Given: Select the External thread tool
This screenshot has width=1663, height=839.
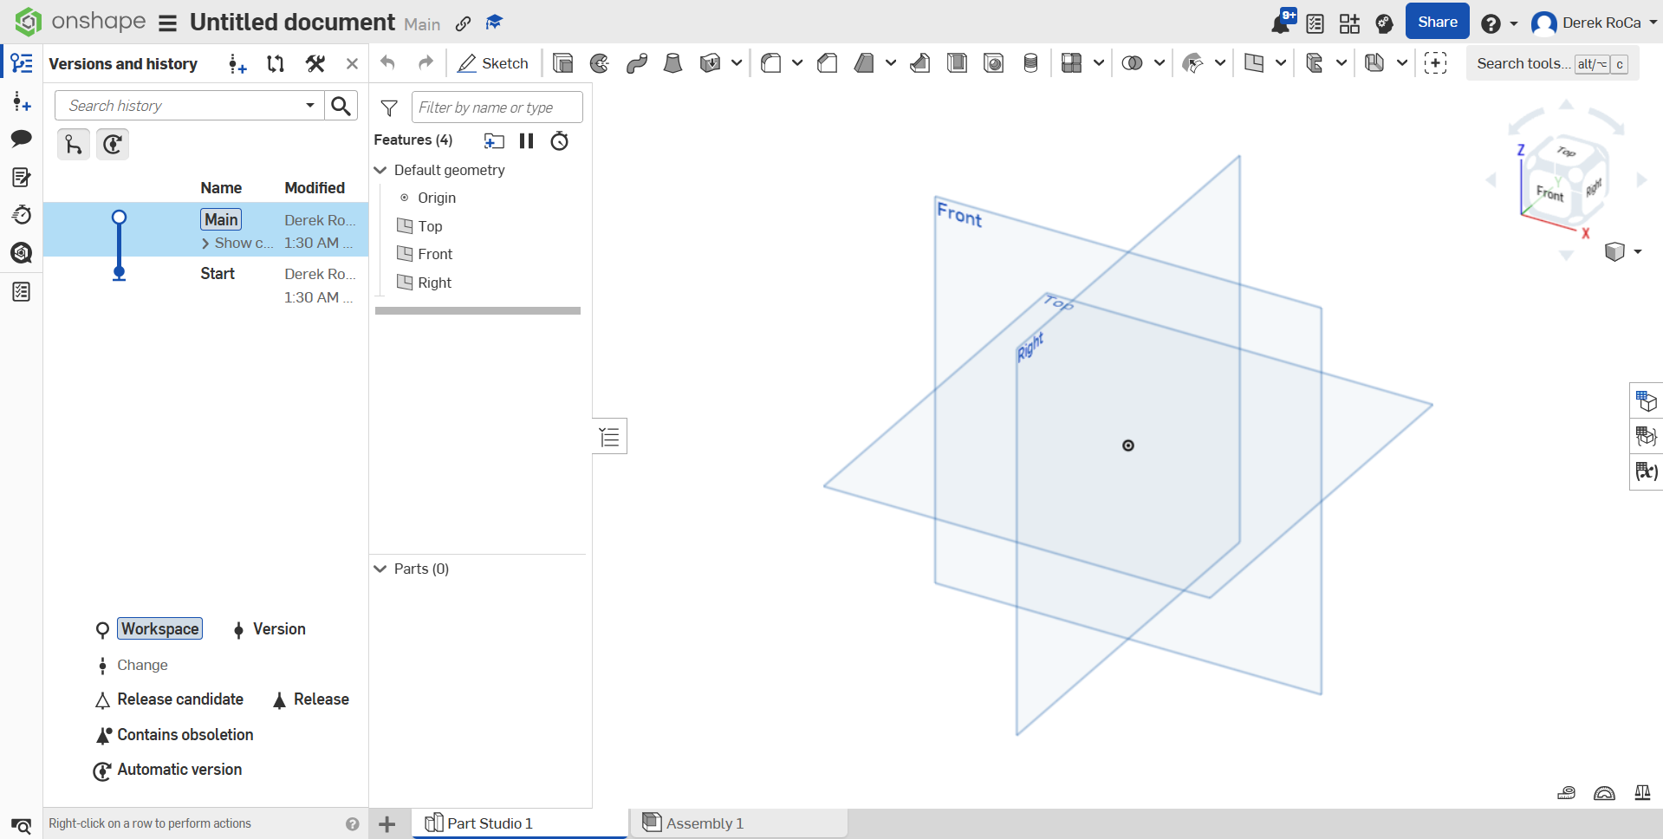Looking at the screenshot, I should pos(1030,63).
